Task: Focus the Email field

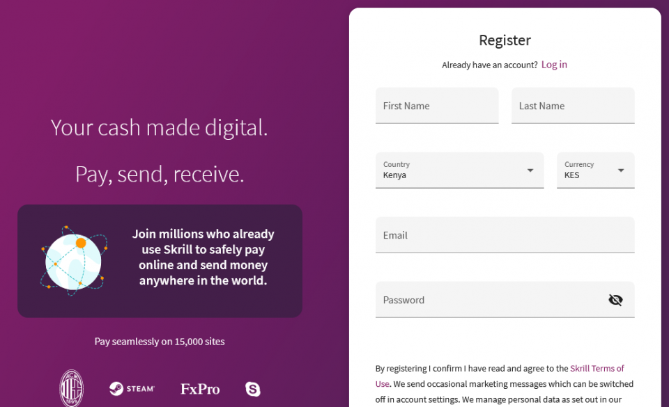Action: click(x=505, y=235)
